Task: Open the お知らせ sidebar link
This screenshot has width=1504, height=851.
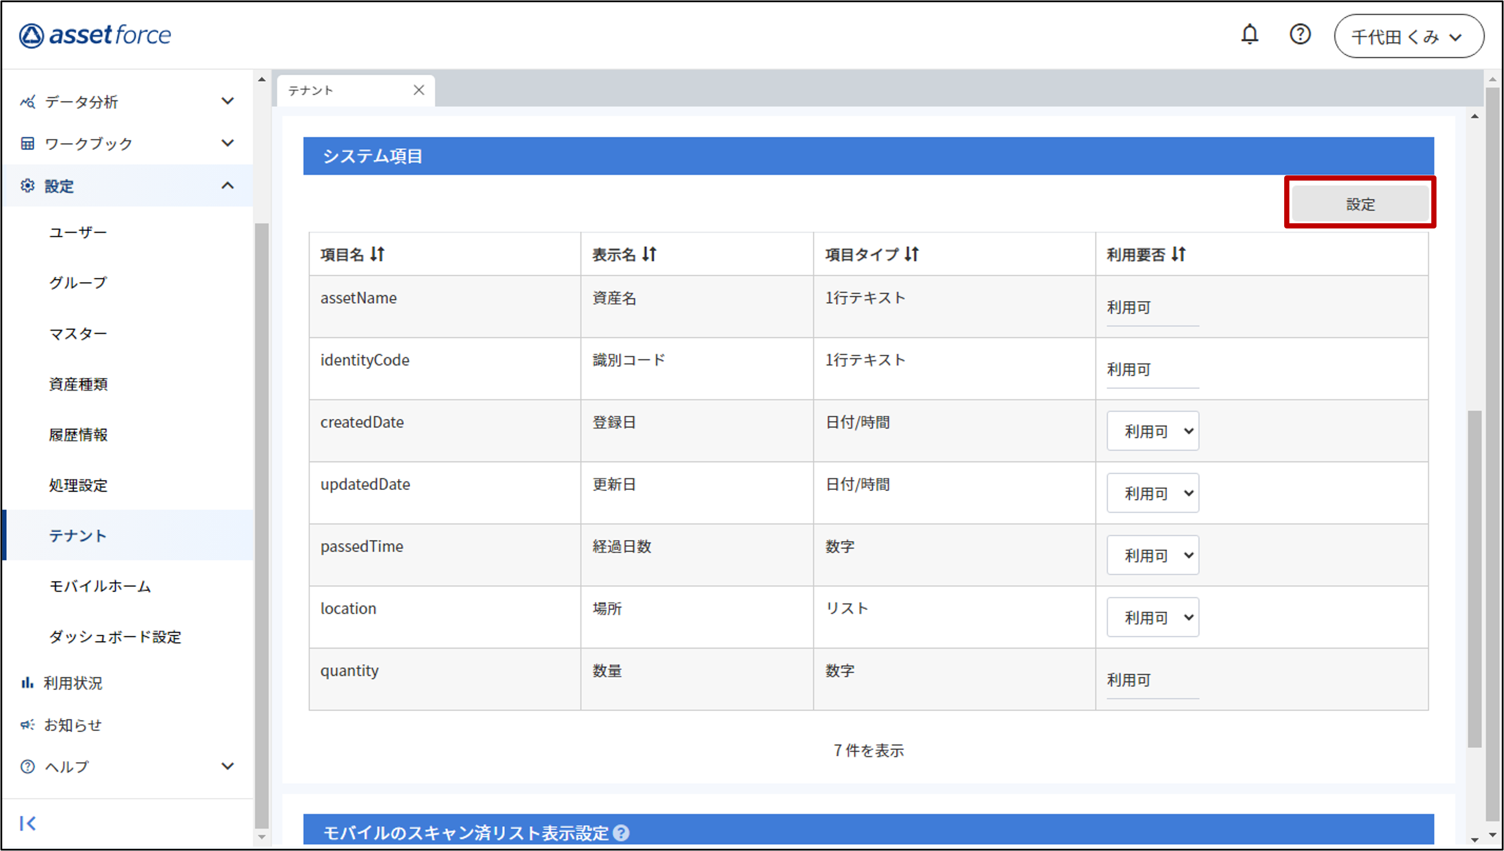Action: click(x=73, y=725)
